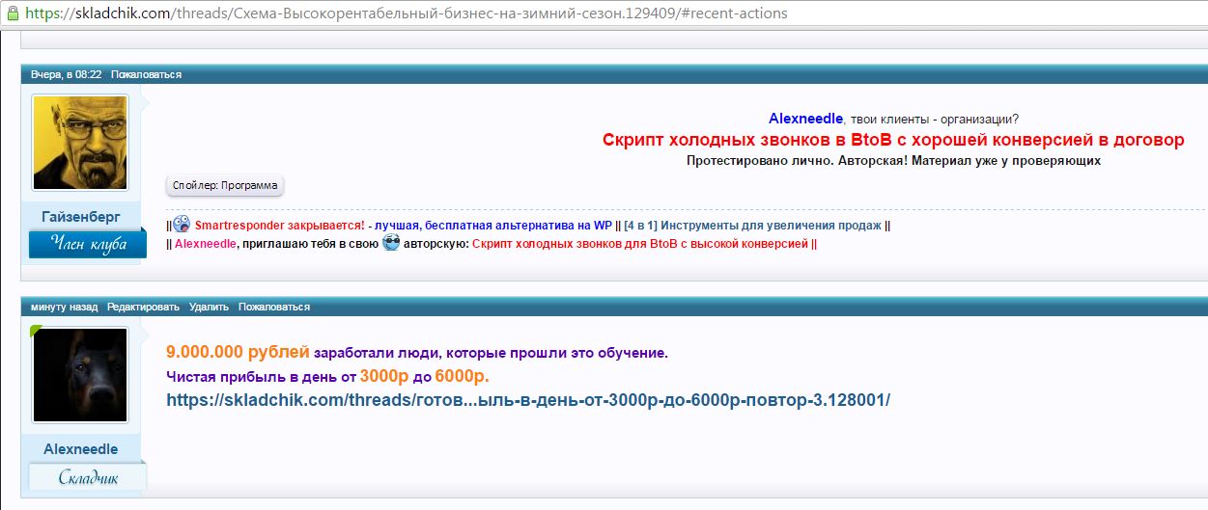
Task: Open Гайзенберг's avatar picture
Action: [x=81, y=143]
